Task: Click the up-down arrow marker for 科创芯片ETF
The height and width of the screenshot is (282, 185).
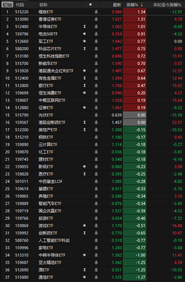Action: coord(85,49)
